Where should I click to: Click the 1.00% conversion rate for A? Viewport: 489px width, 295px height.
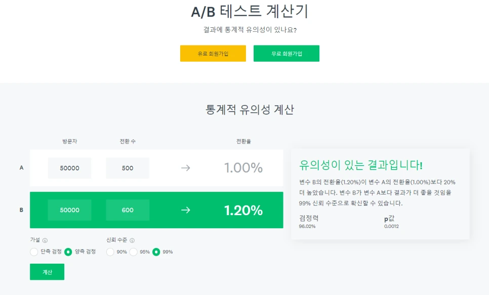(243, 168)
